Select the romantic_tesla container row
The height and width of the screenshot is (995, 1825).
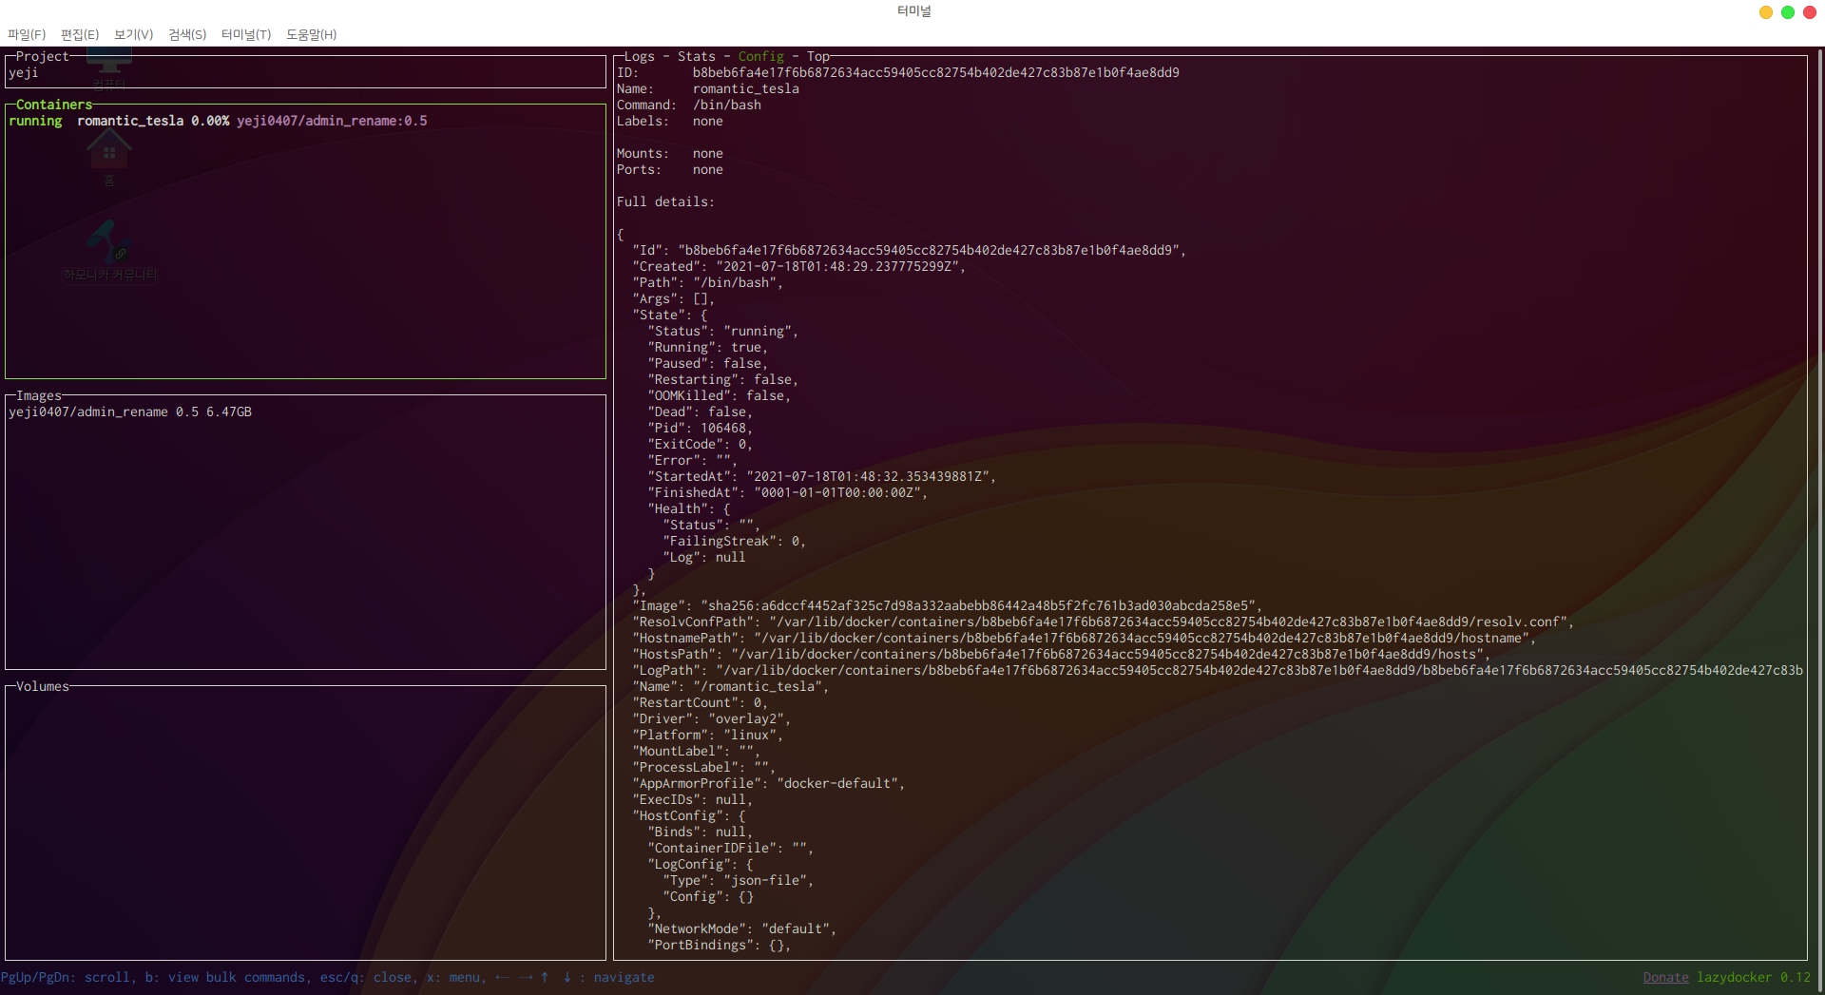(x=218, y=121)
